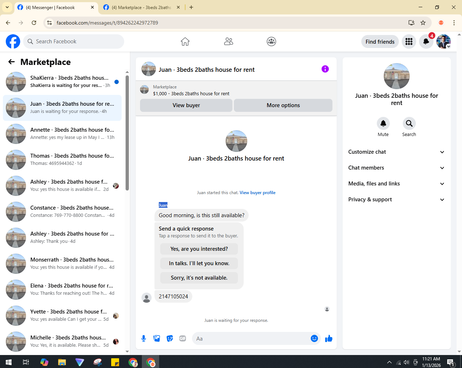The height and width of the screenshot is (368, 462).
Task: Open Constance's conversation
Action: coord(62,212)
